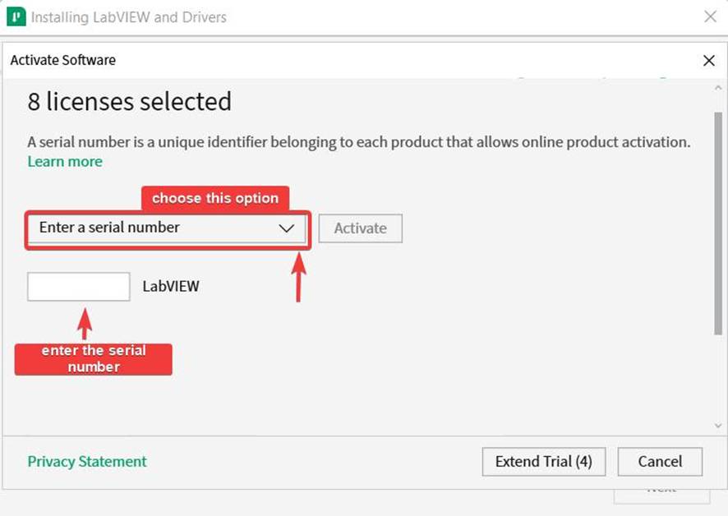This screenshot has width=728, height=516.
Task: Close the Installing LabVIEW and Drivers window
Action: 710,16
